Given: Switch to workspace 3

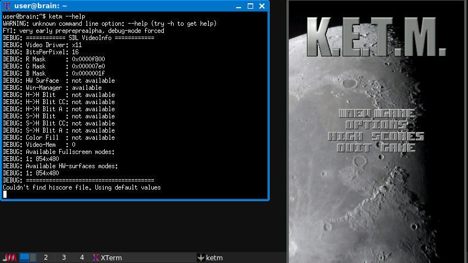Looking at the screenshot, I should point(64,258).
